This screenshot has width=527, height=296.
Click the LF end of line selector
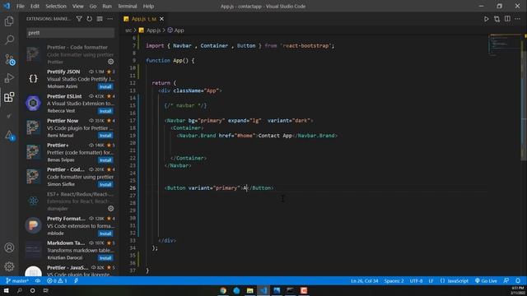click(431, 281)
